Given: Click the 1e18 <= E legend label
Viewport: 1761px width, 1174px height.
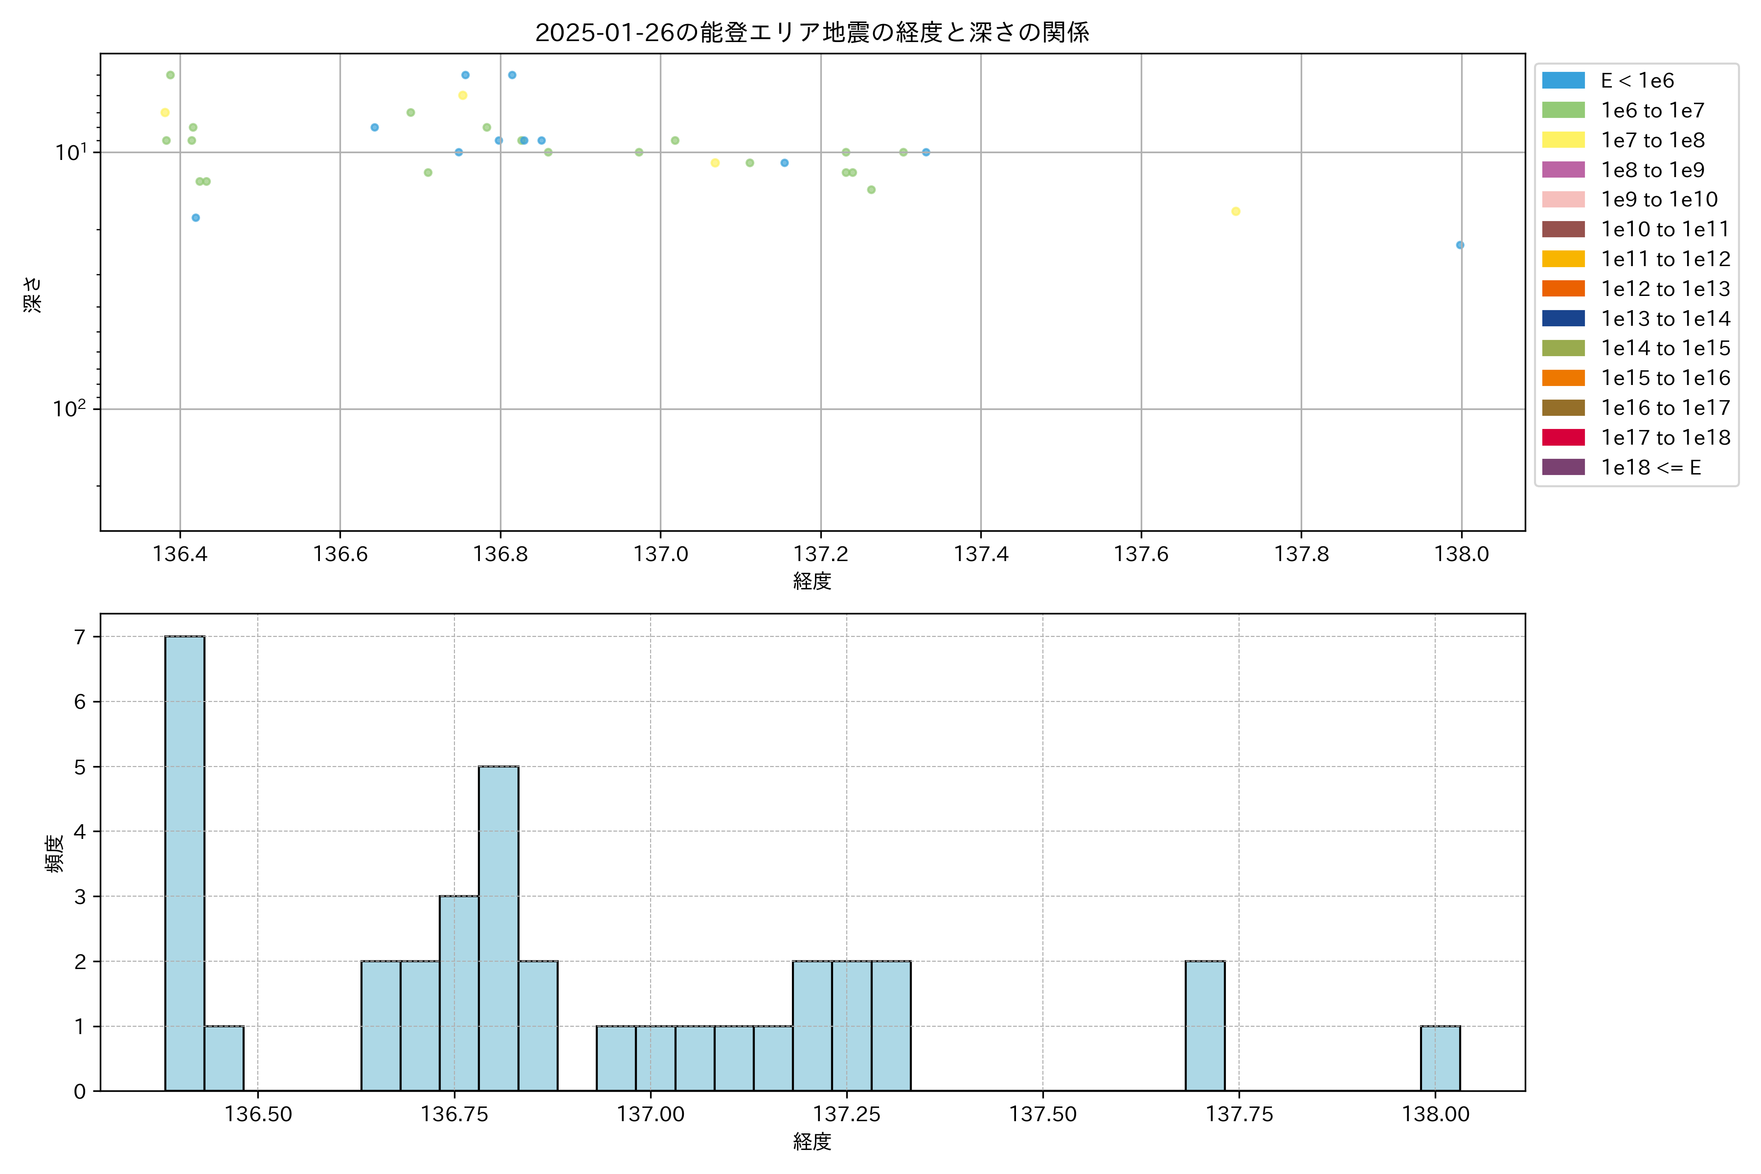Looking at the screenshot, I should 1650,467.
